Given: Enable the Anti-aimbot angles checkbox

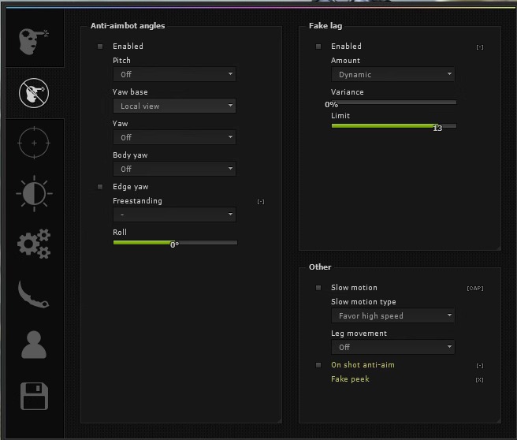Looking at the screenshot, I should [100, 47].
